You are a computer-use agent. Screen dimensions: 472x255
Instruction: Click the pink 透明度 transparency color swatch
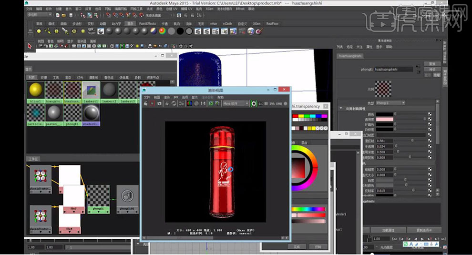pyautogui.click(x=384, y=119)
